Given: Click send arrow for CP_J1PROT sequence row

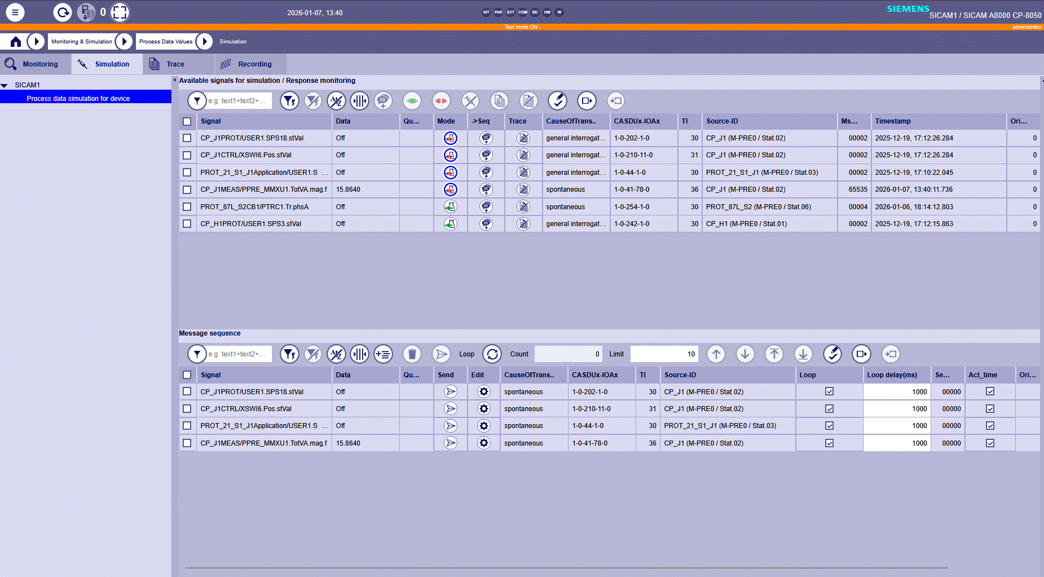Looking at the screenshot, I should pos(450,391).
